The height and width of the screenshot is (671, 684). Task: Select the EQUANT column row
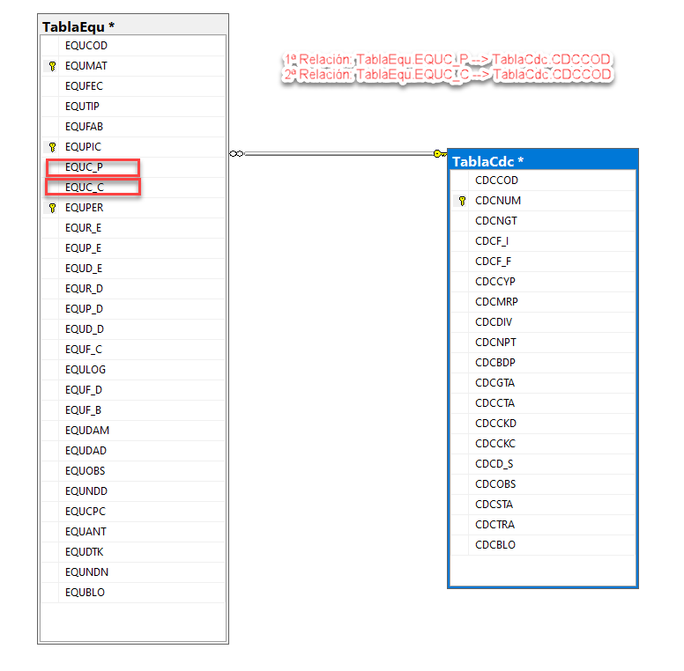point(133,532)
